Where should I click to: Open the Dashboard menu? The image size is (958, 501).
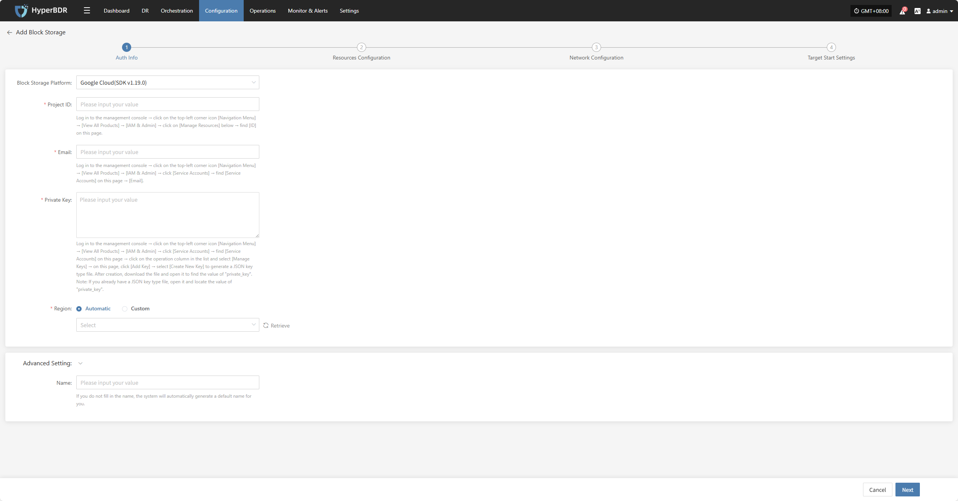click(117, 11)
